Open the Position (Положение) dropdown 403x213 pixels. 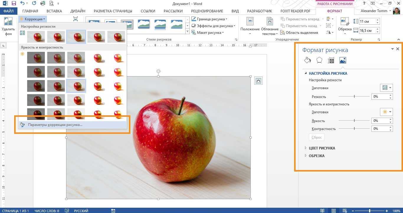click(250, 26)
